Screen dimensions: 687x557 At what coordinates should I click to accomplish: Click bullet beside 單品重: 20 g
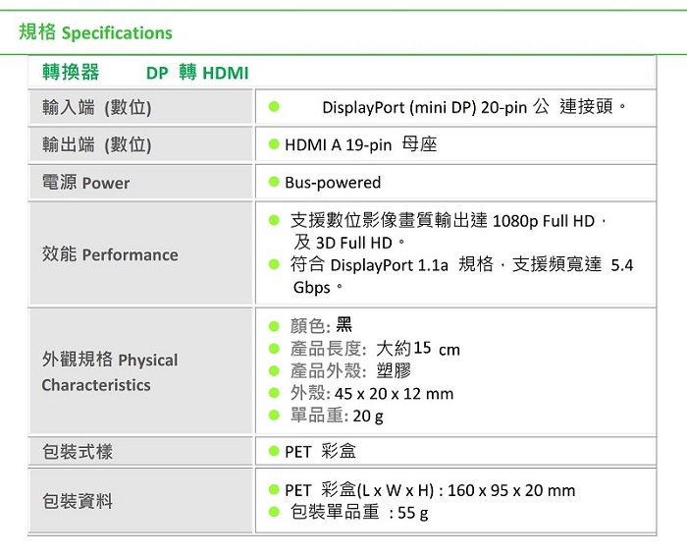click(274, 415)
